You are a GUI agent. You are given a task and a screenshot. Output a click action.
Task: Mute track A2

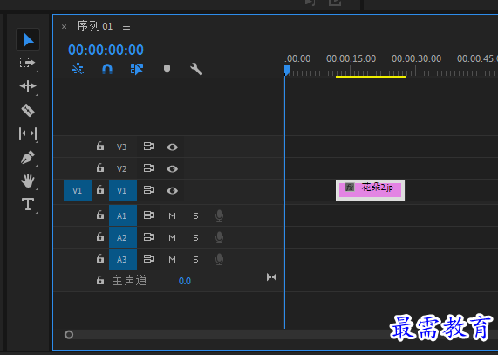coord(172,237)
